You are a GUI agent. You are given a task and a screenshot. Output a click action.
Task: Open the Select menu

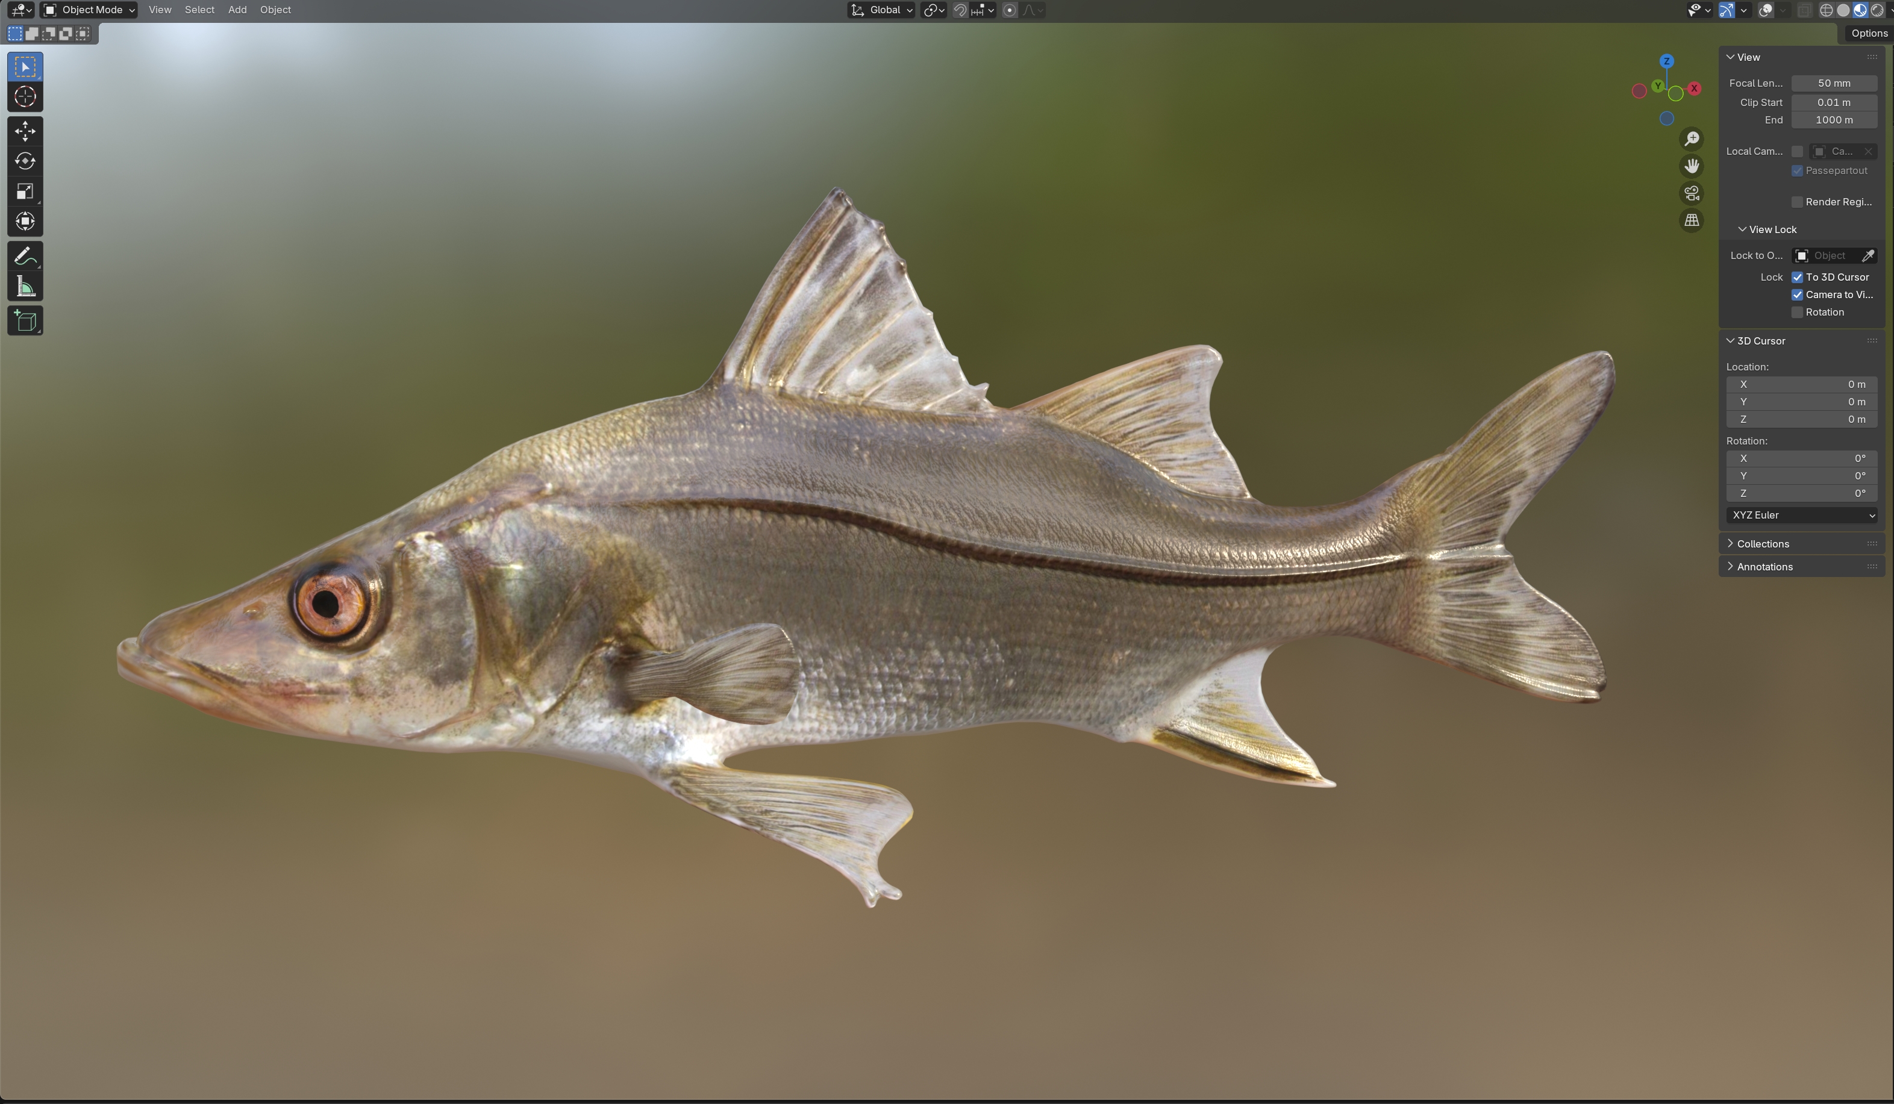(199, 10)
